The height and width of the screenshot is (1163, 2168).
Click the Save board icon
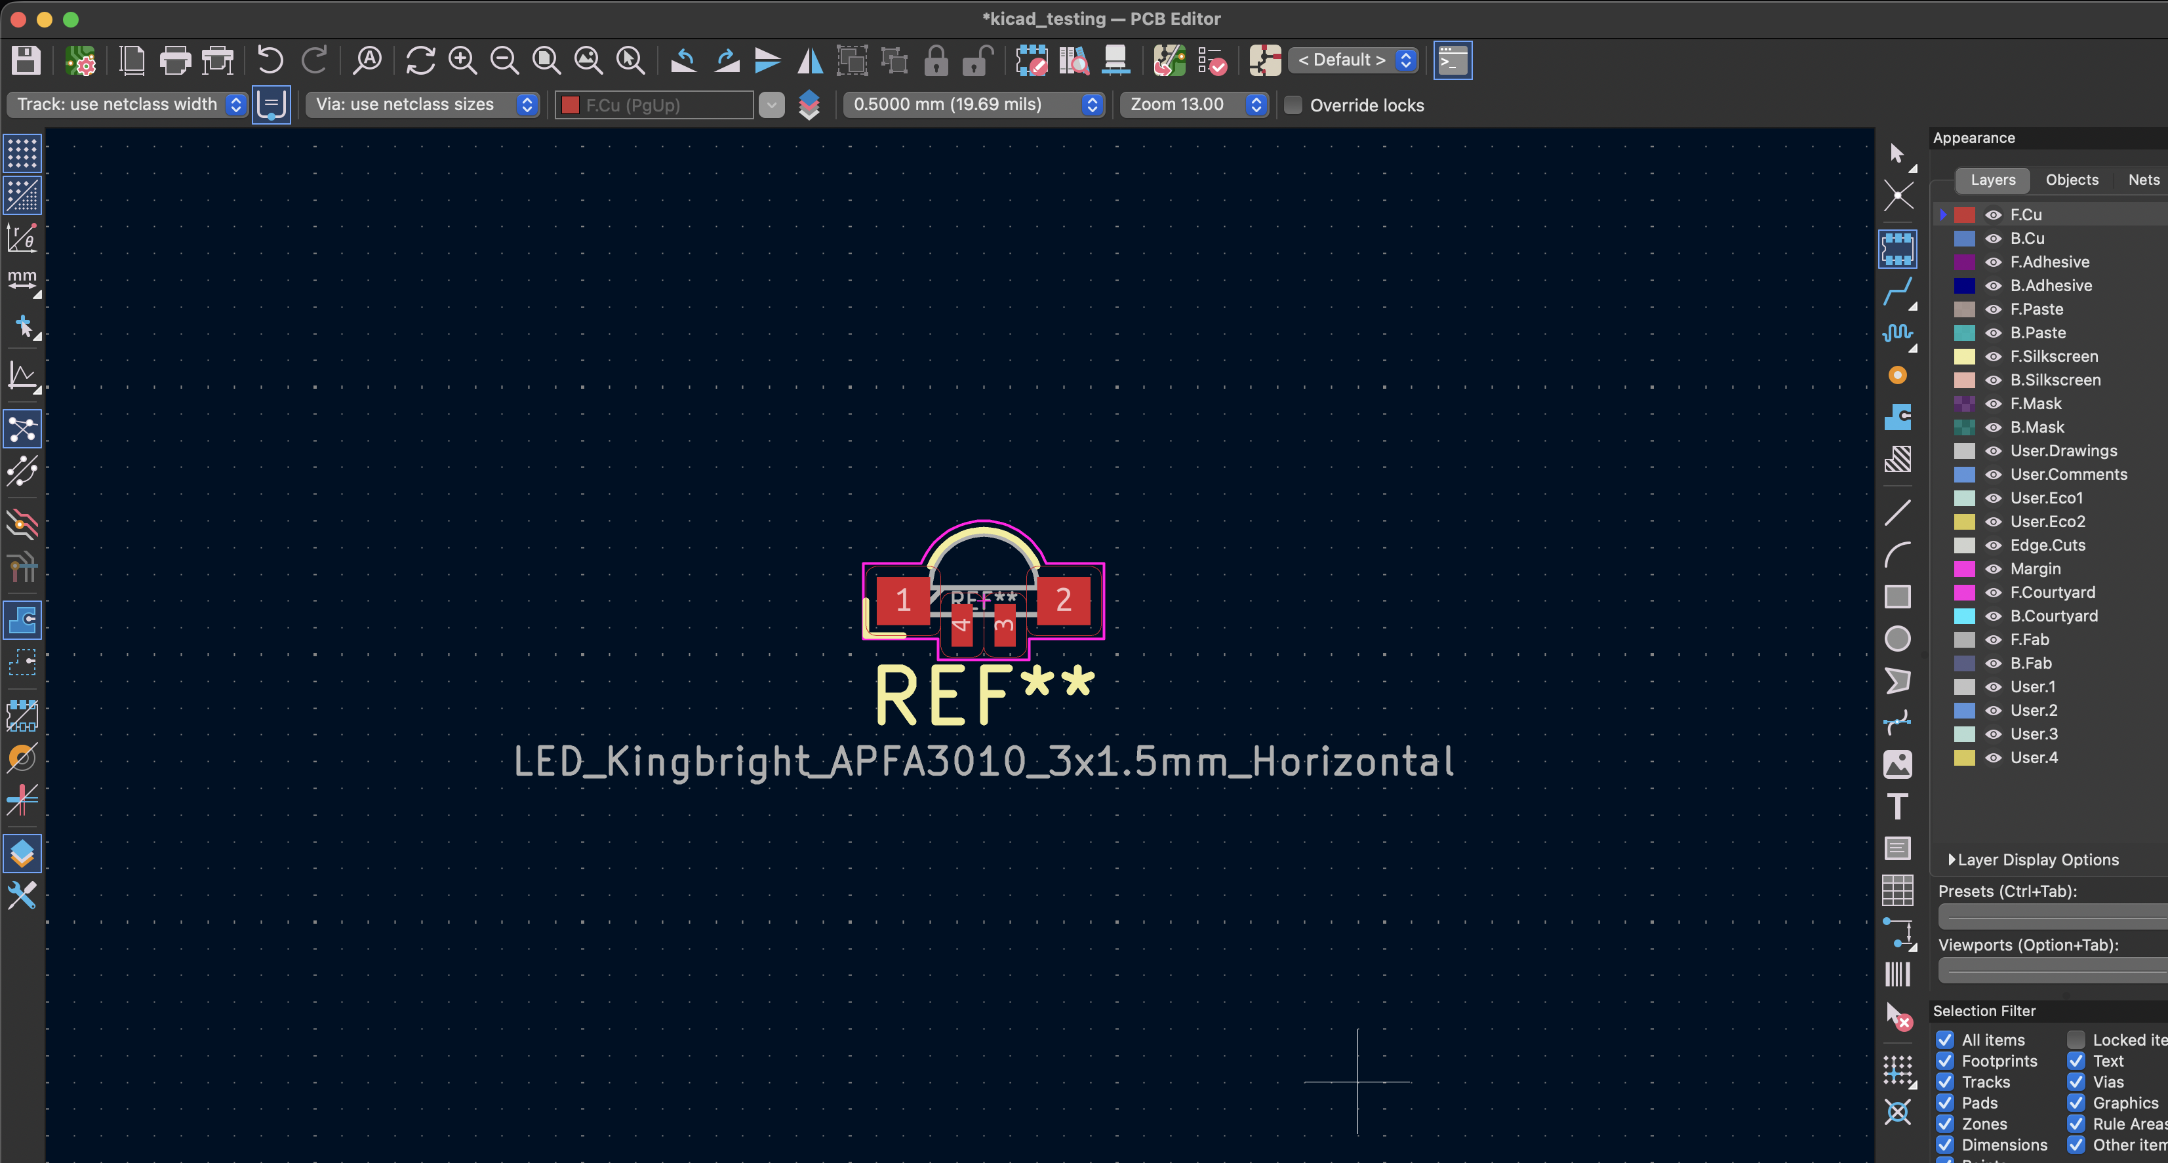coord(26,60)
